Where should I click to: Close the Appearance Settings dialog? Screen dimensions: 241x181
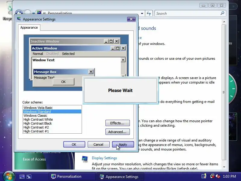click(131, 19)
